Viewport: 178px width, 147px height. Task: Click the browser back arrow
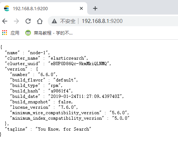pyautogui.click(x=5, y=21)
